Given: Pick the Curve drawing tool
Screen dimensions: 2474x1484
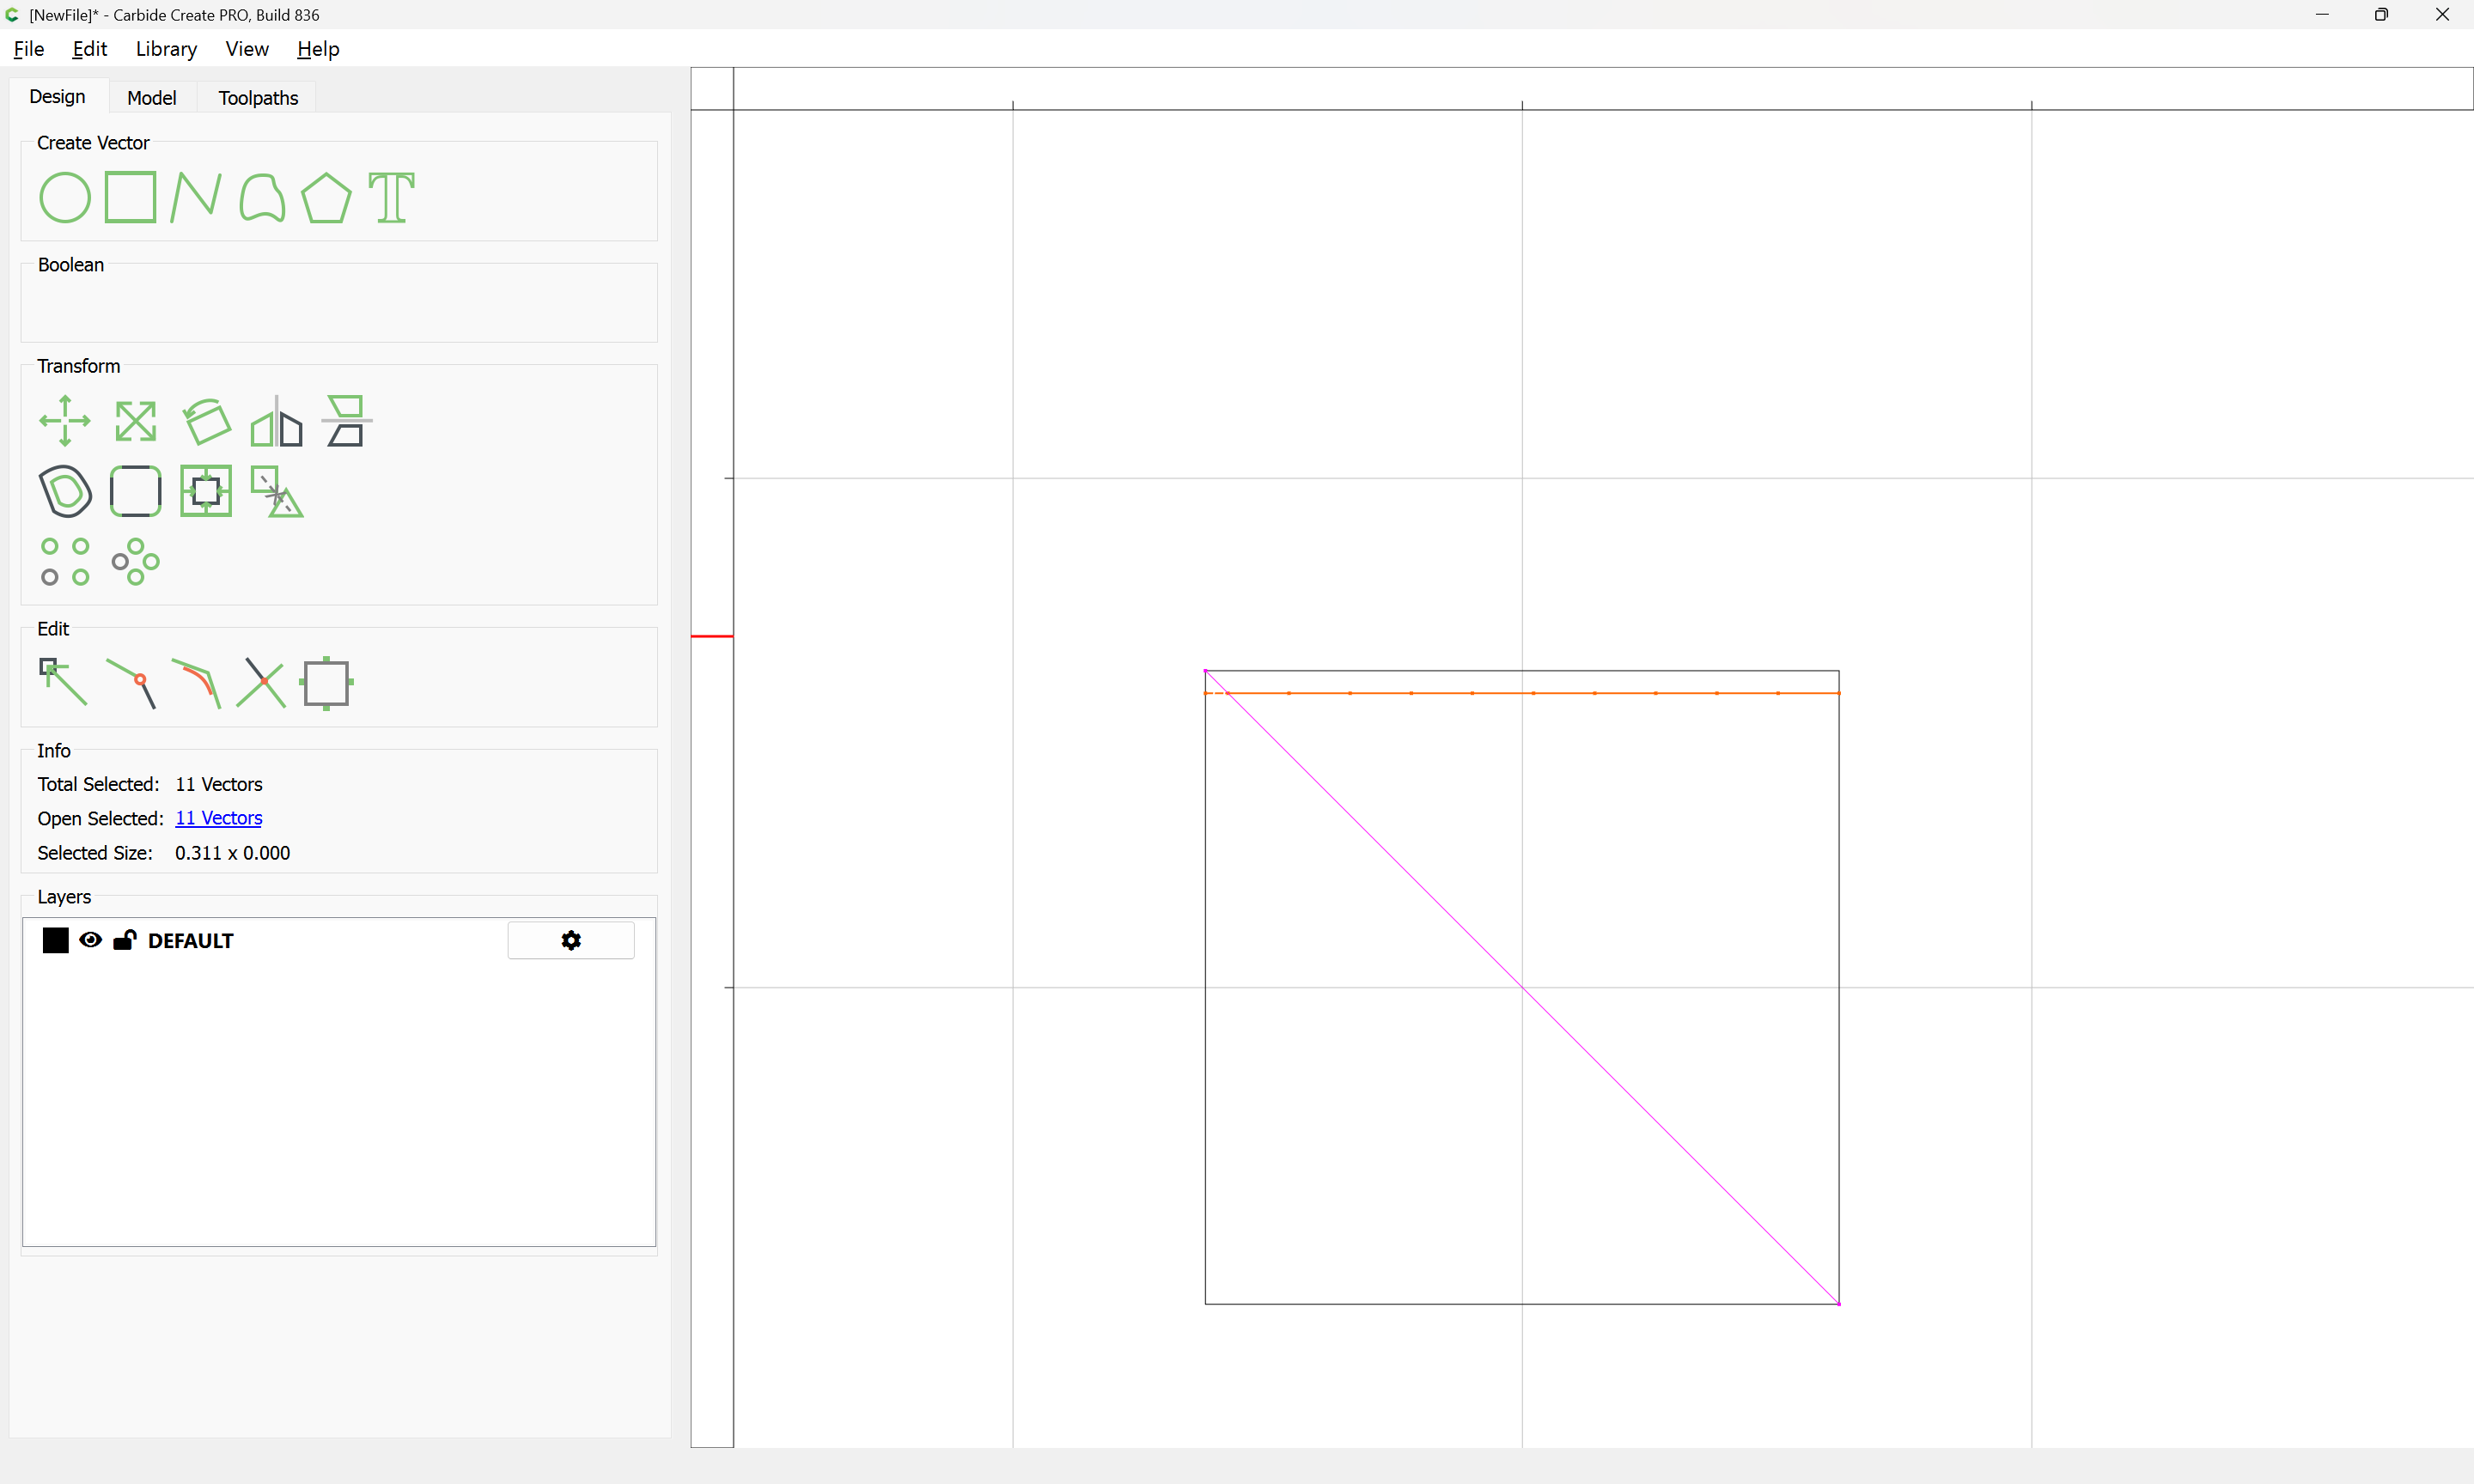Looking at the screenshot, I should [x=262, y=197].
